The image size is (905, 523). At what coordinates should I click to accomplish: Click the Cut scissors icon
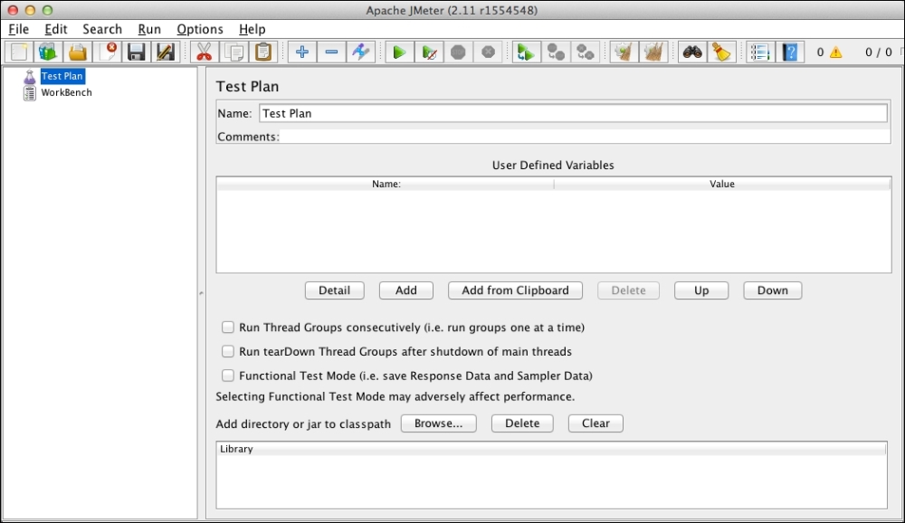[x=205, y=52]
